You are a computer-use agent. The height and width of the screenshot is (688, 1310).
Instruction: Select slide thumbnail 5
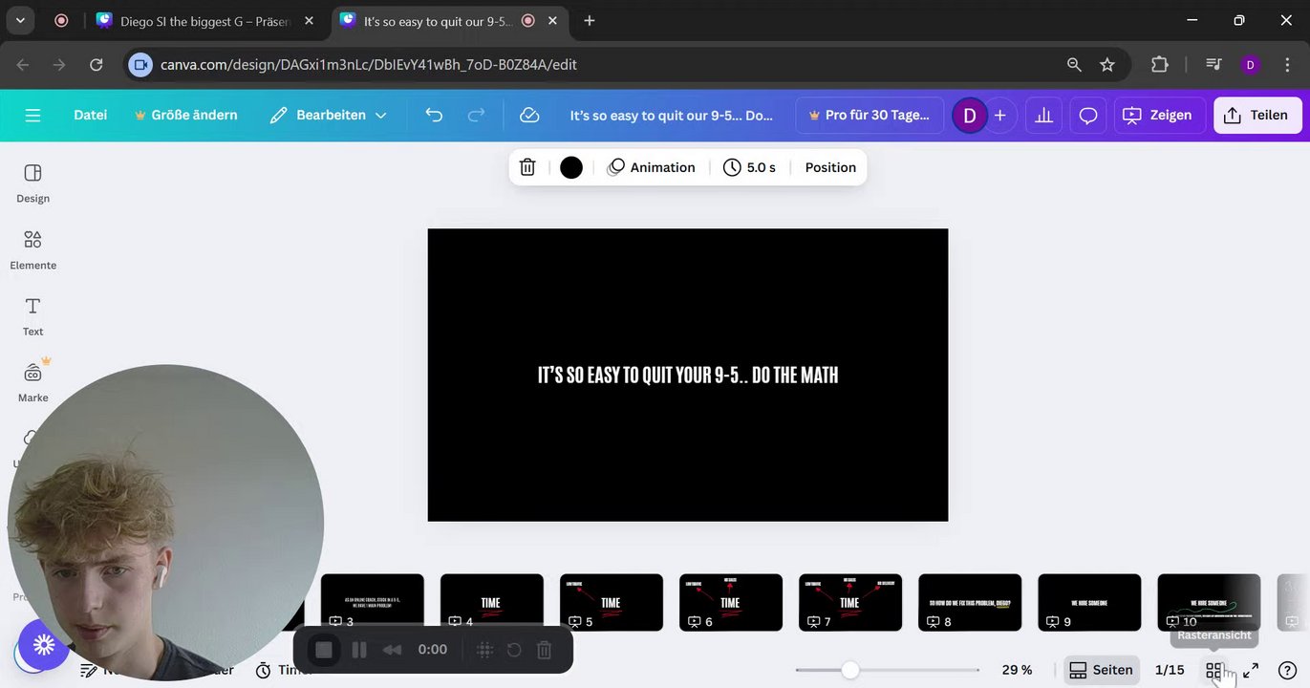pos(611,602)
